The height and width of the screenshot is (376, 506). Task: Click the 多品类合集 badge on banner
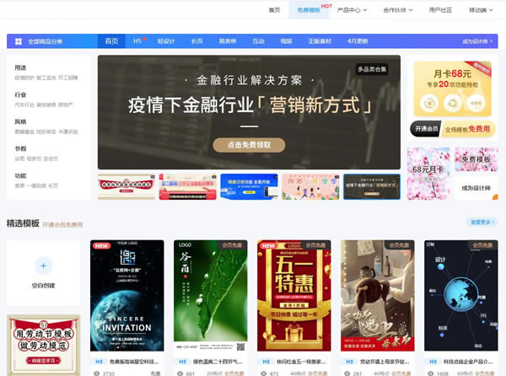click(372, 69)
